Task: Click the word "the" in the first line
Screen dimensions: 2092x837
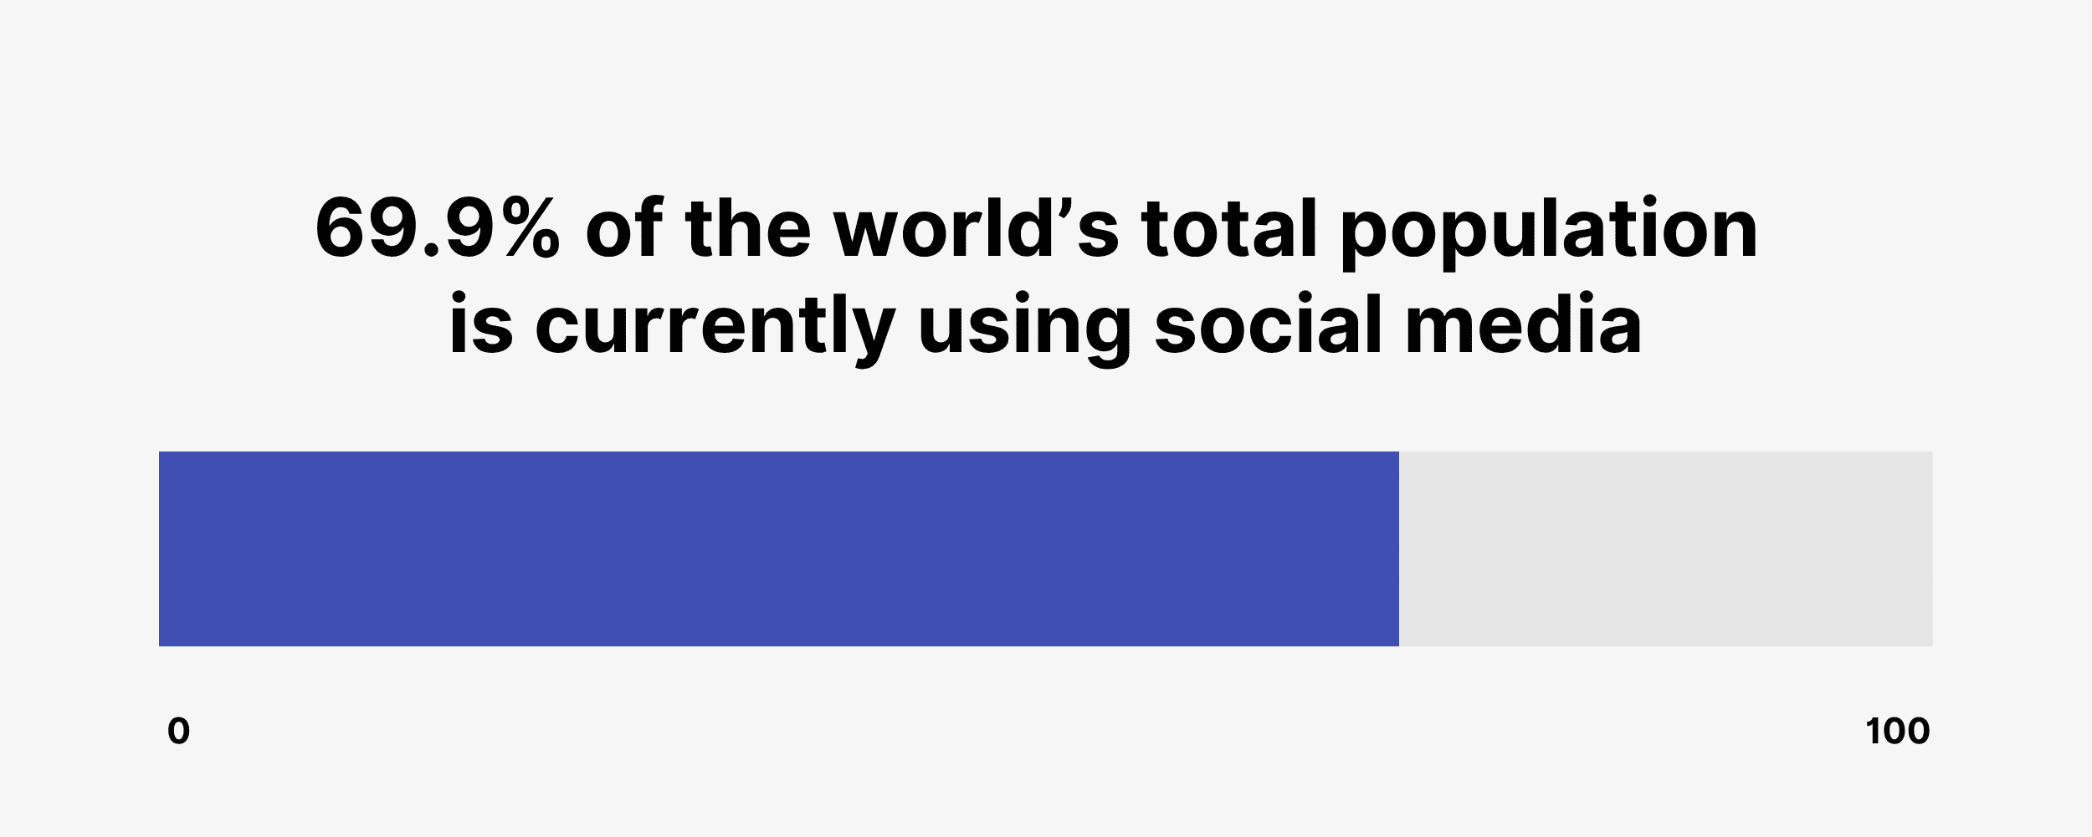Action: 747,229
